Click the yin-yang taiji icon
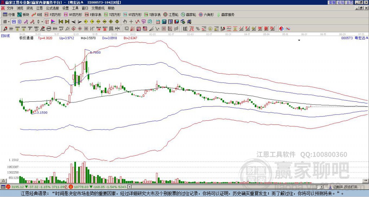369x197 pixels. (x=281, y=29)
